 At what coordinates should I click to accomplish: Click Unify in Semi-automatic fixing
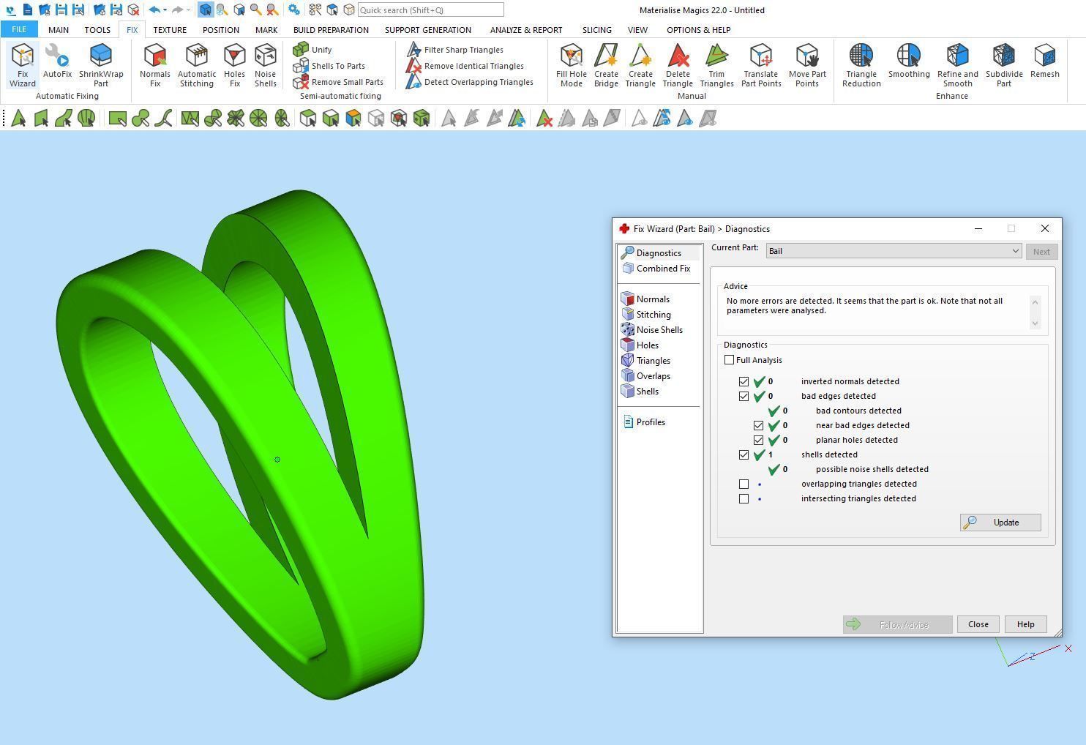pos(312,50)
